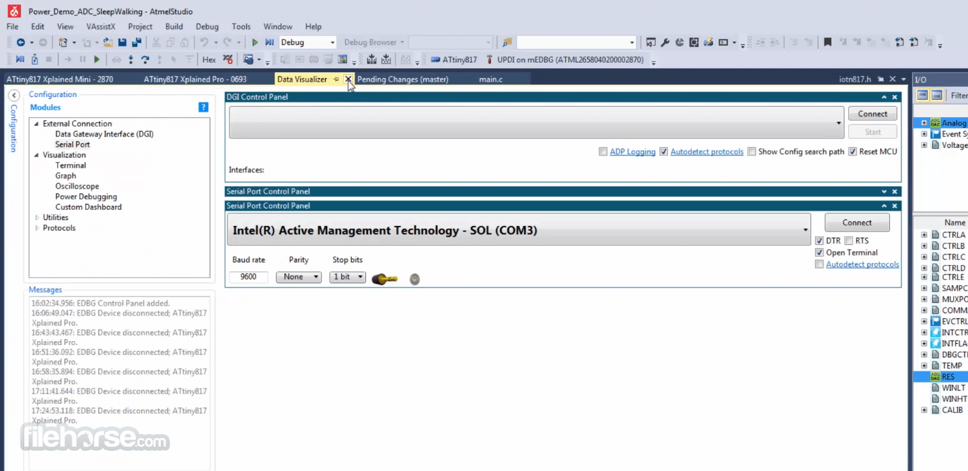968x471 pixels.
Task: Click the ATtiny817 device chip button
Action: coord(453,60)
